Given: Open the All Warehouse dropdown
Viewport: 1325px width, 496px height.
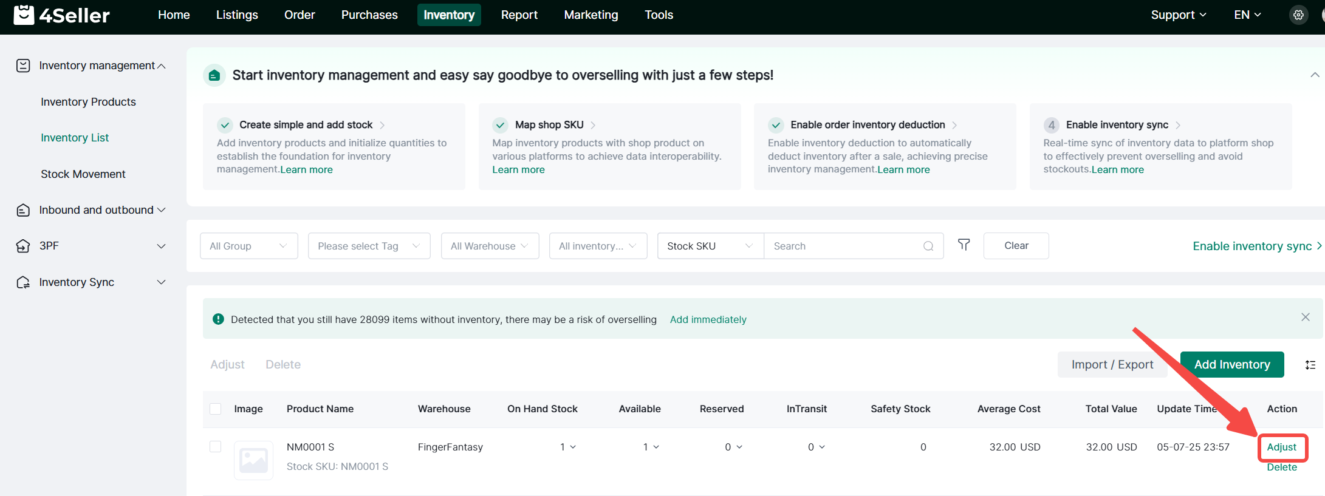Looking at the screenshot, I should (489, 246).
